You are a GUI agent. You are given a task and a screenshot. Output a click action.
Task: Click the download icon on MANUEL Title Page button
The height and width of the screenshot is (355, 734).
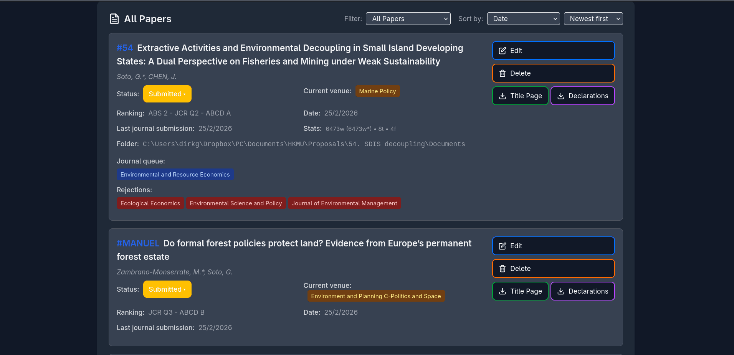click(503, 291)
